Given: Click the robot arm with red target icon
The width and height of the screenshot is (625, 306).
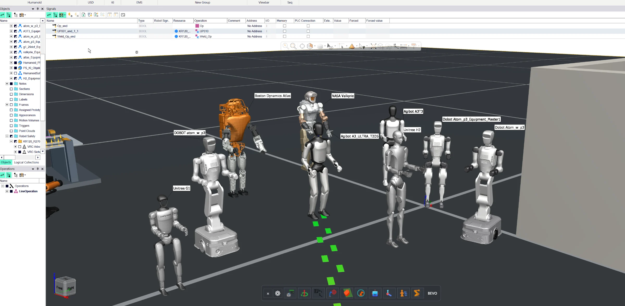Looking at the screenshot, I should tap(332, 293).
